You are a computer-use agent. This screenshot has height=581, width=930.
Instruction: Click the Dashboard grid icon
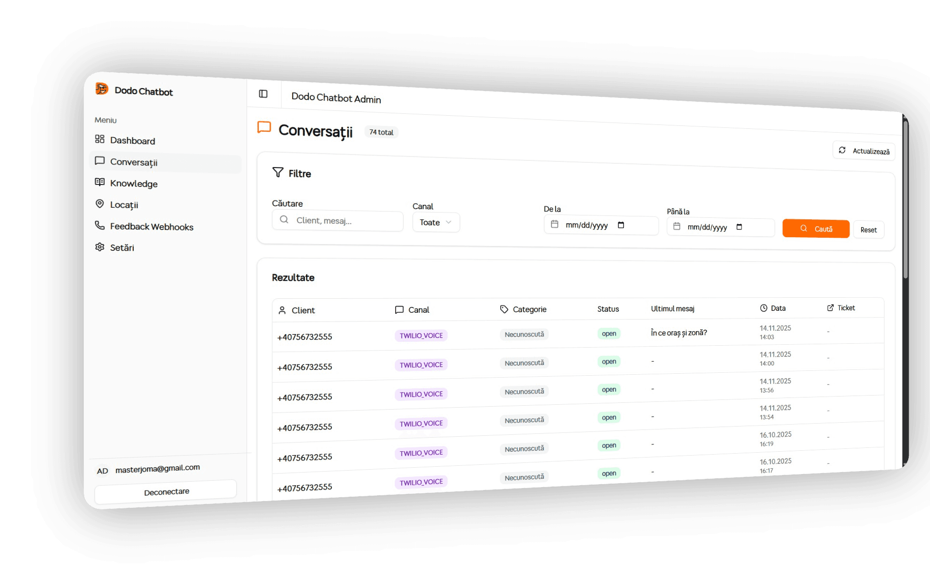(100, 139)
